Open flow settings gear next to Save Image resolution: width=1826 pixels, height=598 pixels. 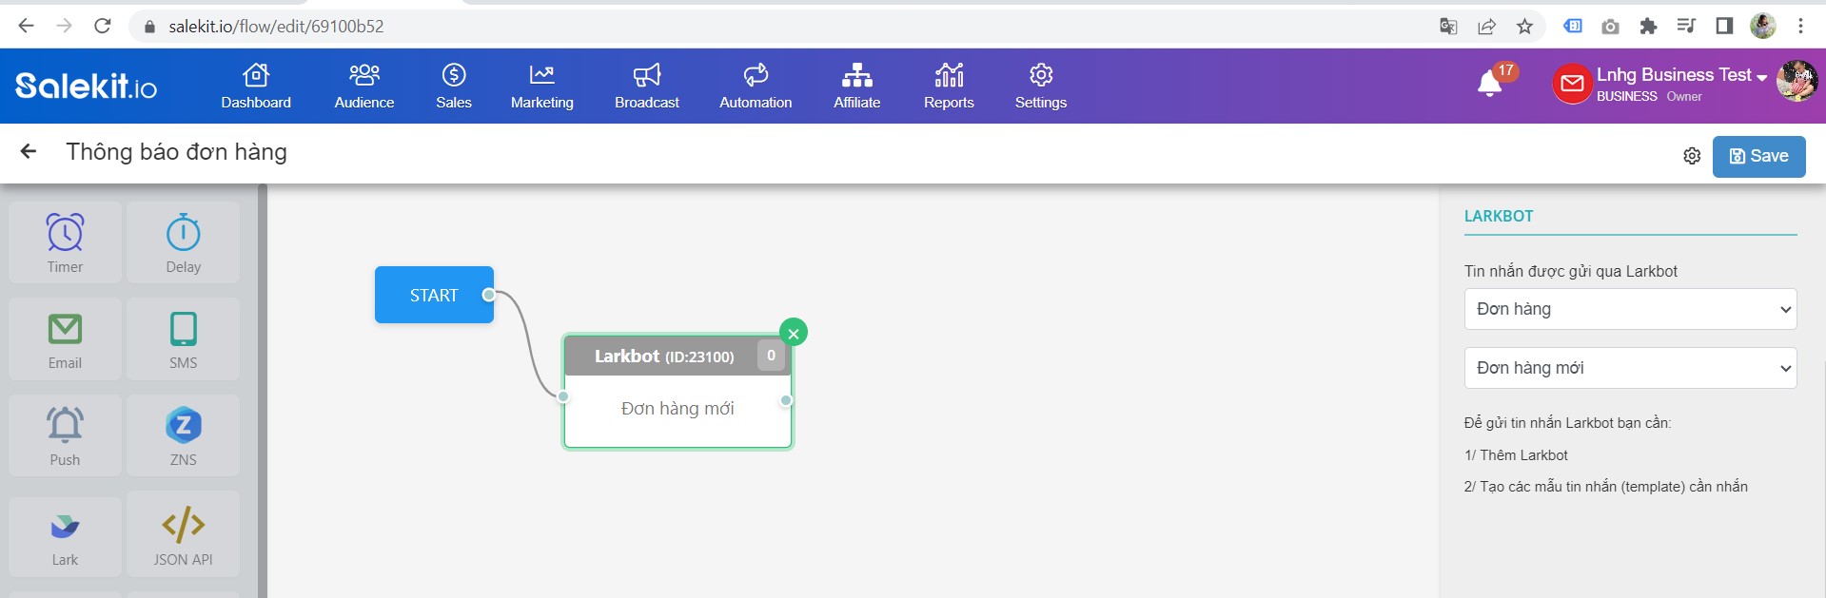click(x=1692, y=156)
